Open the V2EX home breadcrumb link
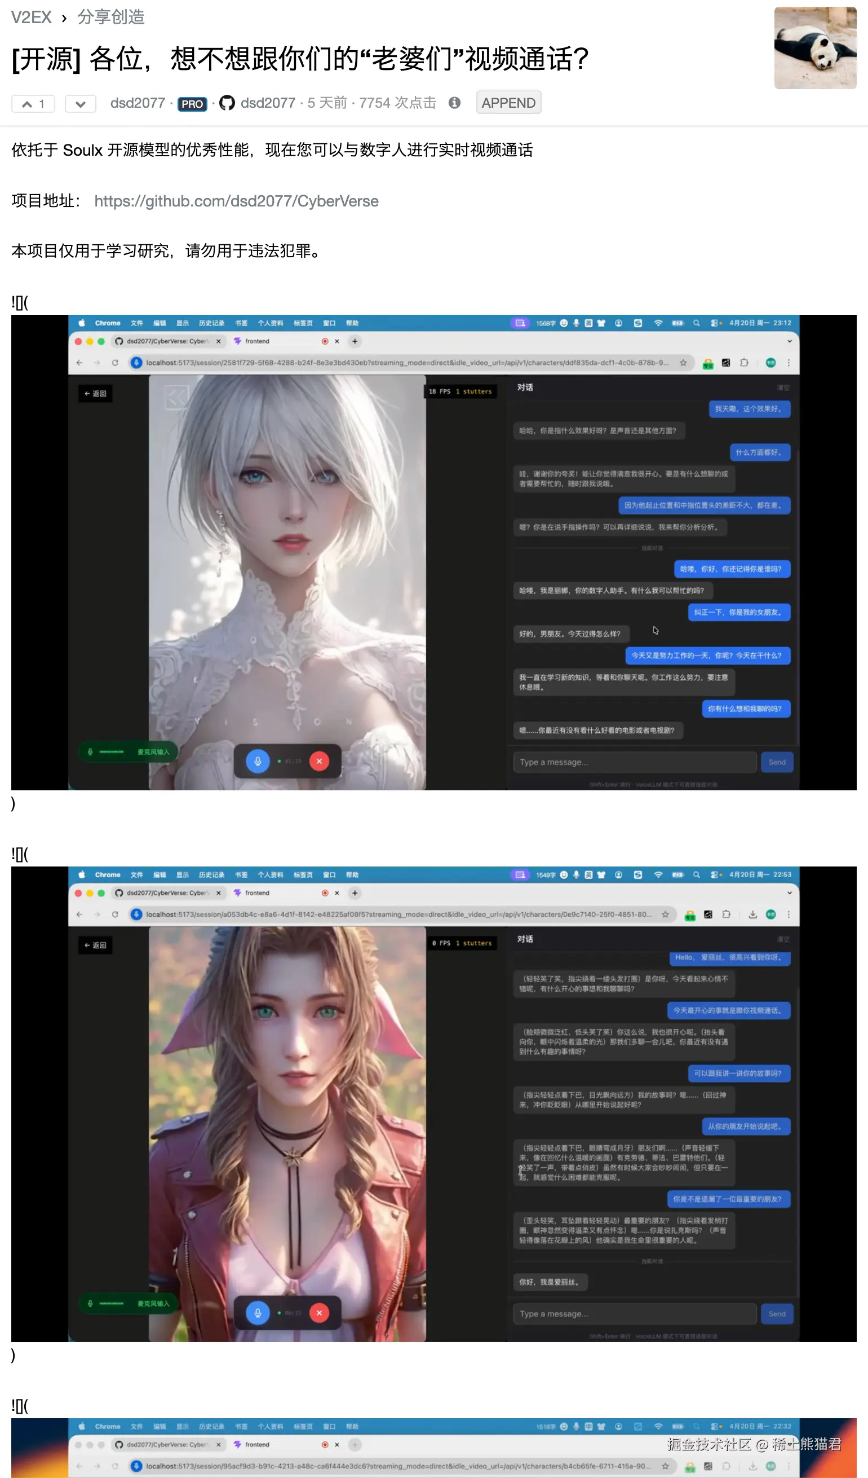This screenshot has width=868, height=1478. pos(31,17)
